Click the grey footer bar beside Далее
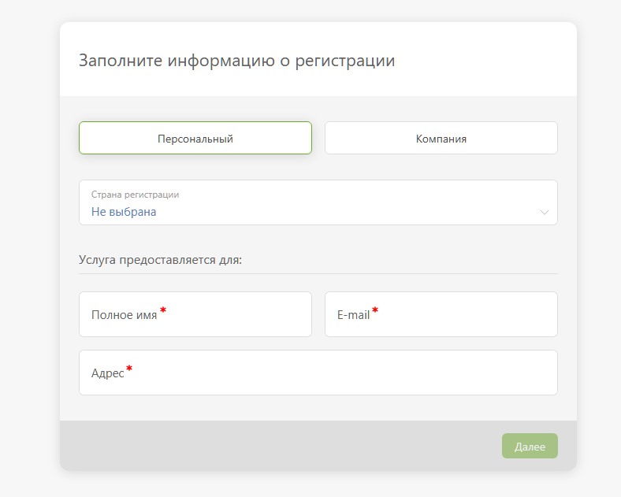The height and width of the screenshot is (497, 621). (x=277, y=446)
